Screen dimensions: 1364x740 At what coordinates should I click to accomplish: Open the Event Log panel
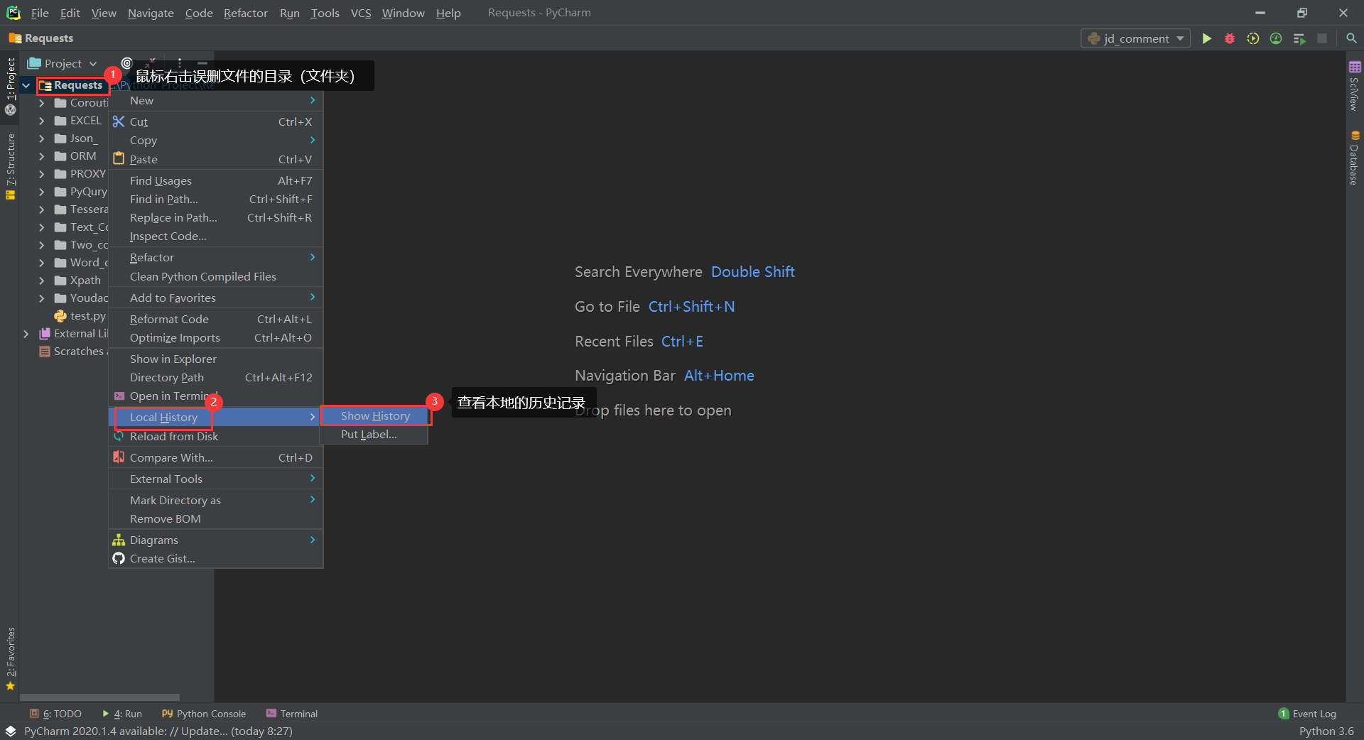(x=1314, y=714)
